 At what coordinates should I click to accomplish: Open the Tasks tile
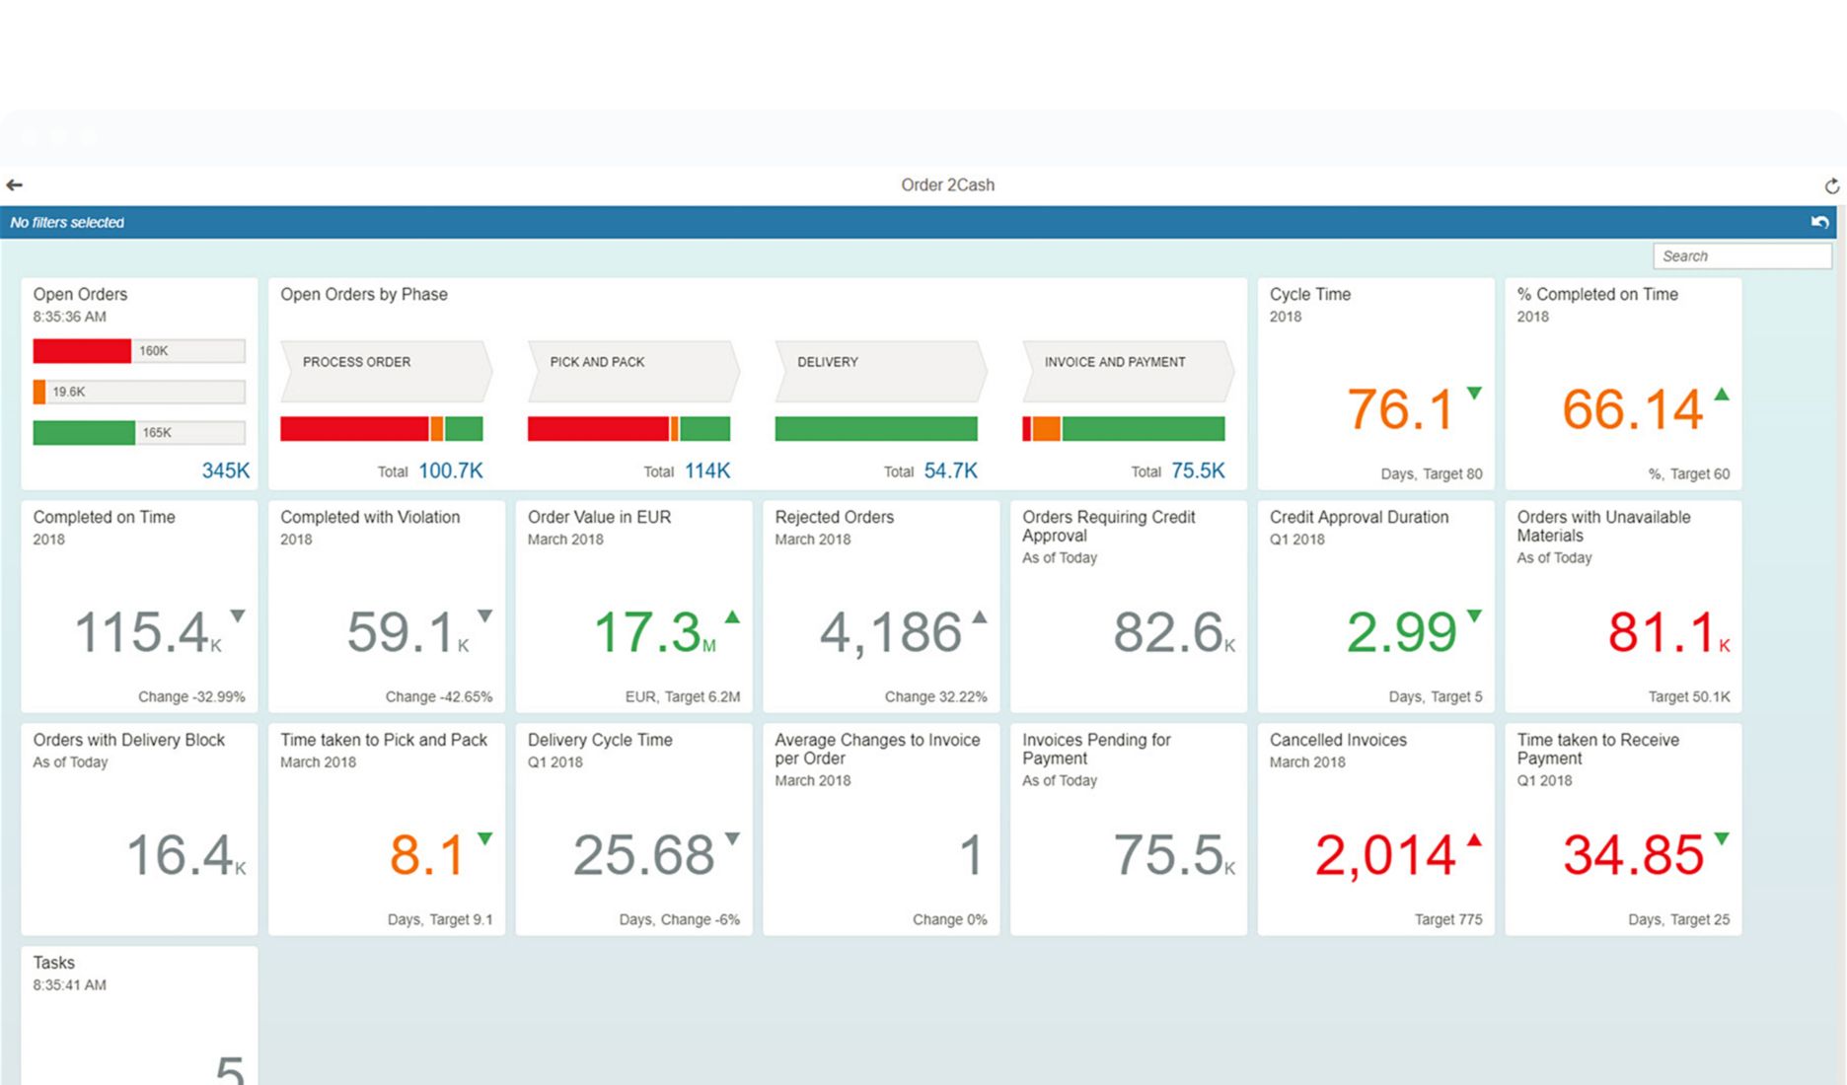tap(139, 1016)
